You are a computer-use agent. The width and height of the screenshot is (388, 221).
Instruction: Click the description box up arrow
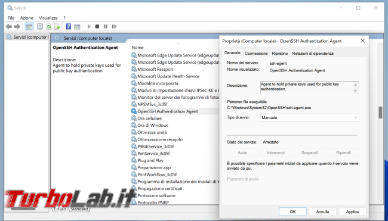point(356,85)
